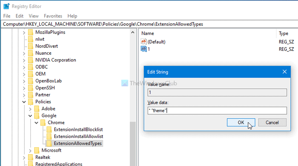Click the REG_SZ type of value 1
298x166 pixels.
click(x=286, y=49)
